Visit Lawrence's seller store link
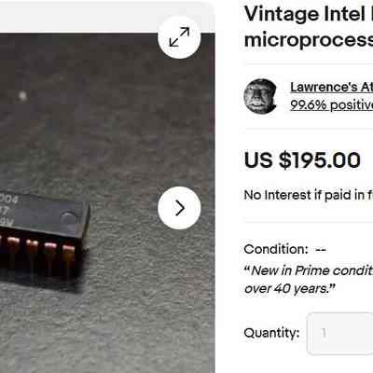 tap(331, 88)
